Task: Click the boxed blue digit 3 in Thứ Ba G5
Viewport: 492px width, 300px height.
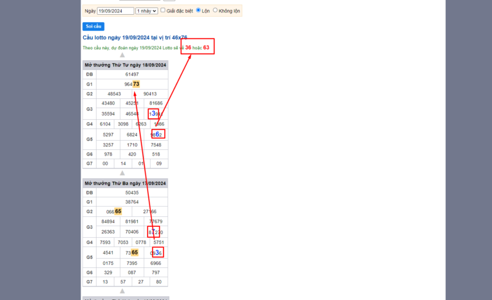Action: [x=157, y=253]
